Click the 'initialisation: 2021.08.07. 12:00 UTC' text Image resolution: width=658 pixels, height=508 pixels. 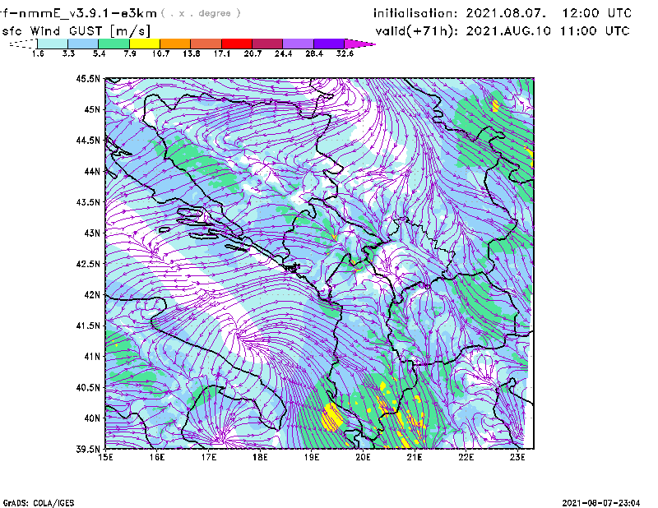tap(503, 13)
